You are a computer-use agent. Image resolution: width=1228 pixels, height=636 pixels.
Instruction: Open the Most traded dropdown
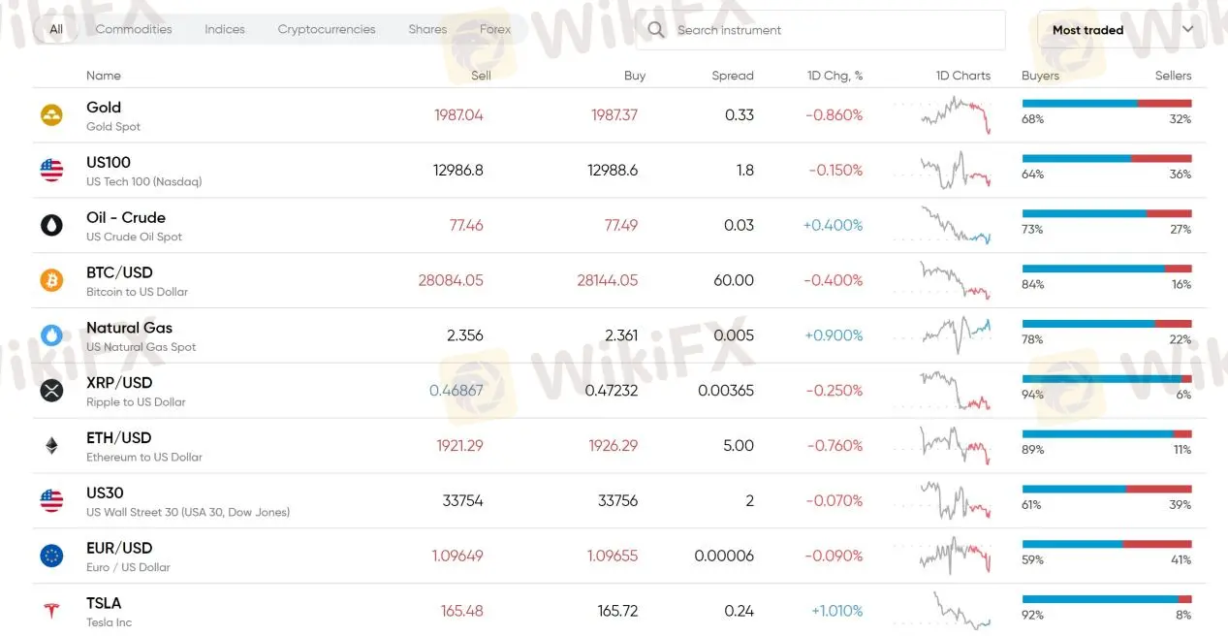point(1119,29)
